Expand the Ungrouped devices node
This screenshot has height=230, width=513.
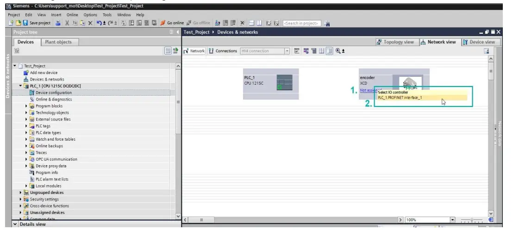[21, 193]
